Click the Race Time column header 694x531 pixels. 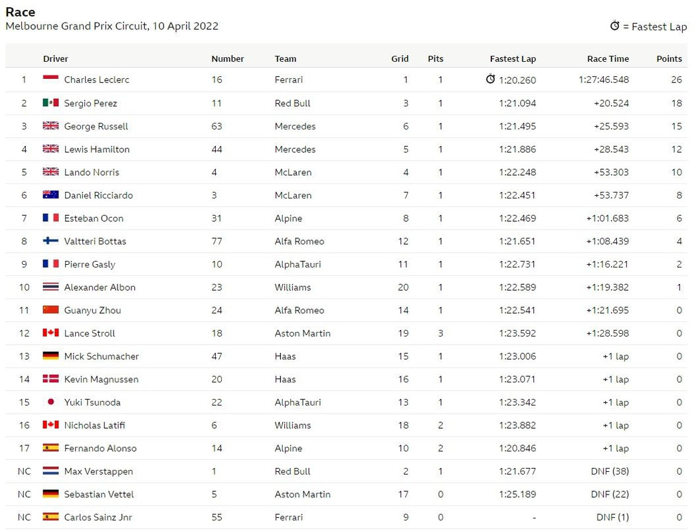tap(608, 58)
